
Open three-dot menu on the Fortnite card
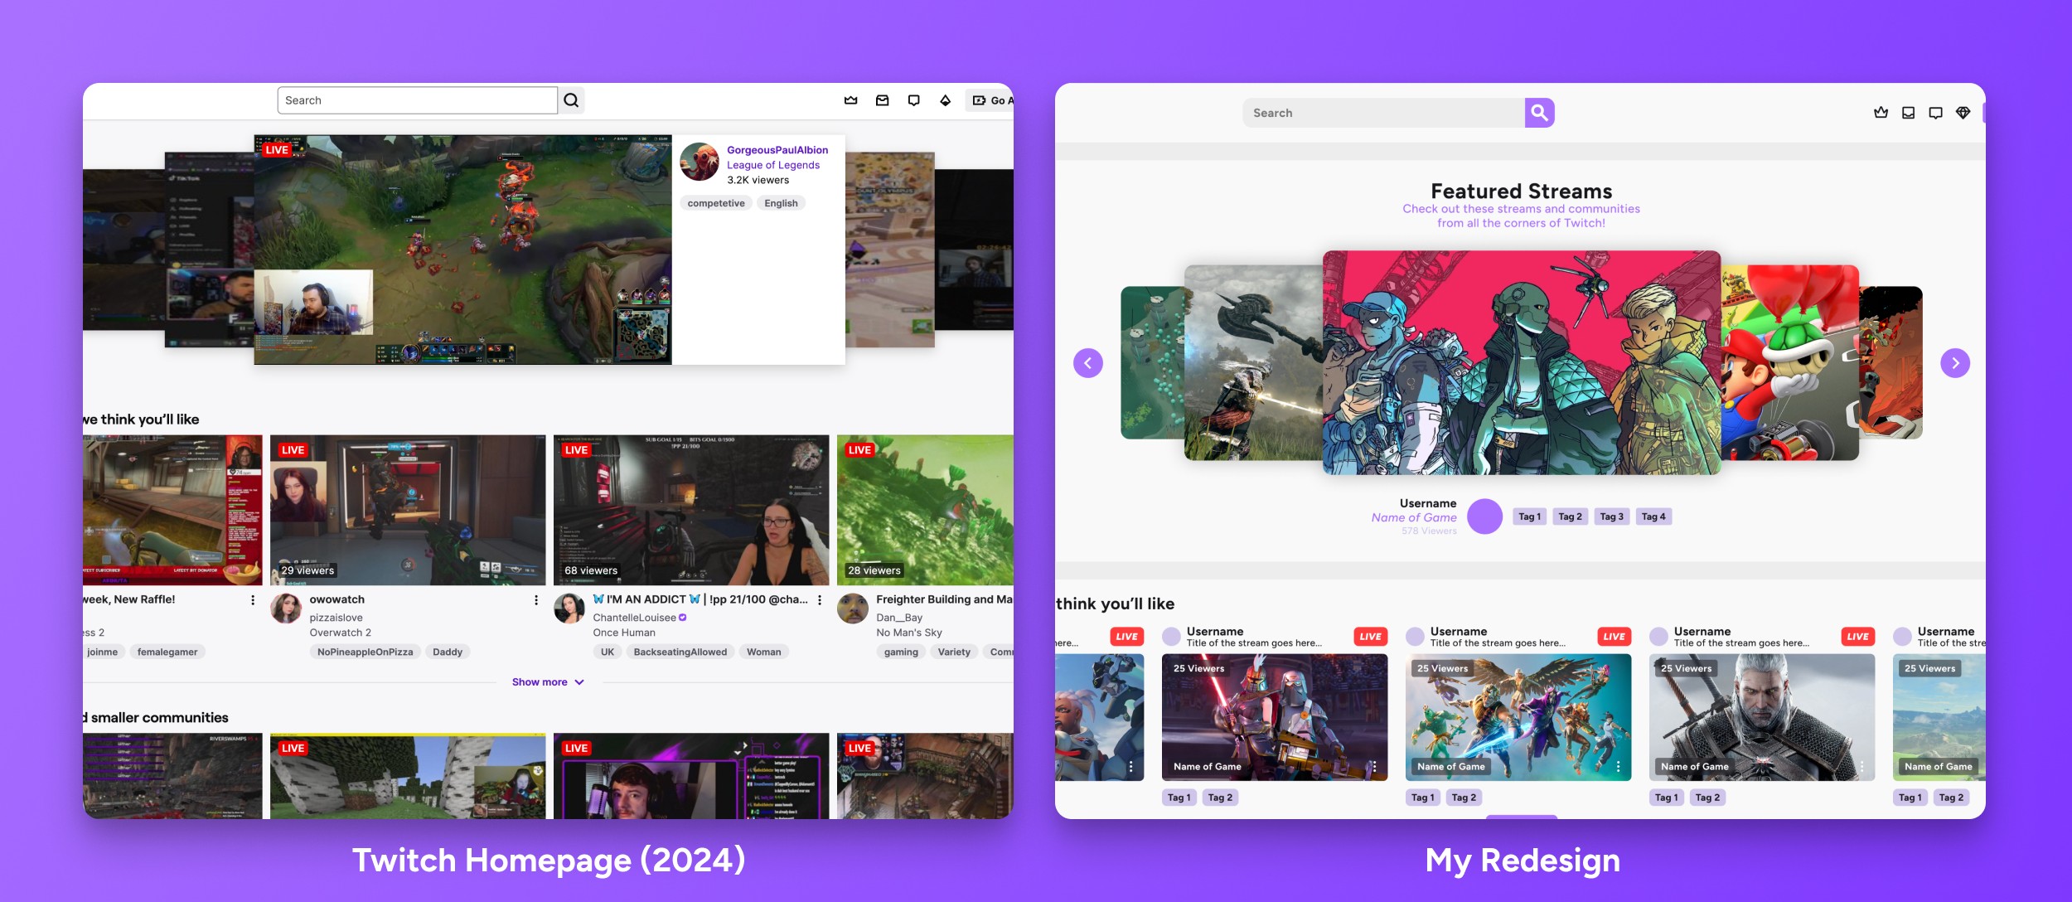pos(1618,767)
